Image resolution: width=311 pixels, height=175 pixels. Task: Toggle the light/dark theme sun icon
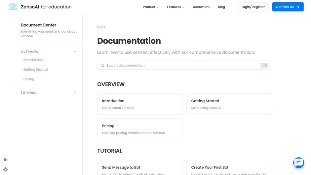click(5, 170)
